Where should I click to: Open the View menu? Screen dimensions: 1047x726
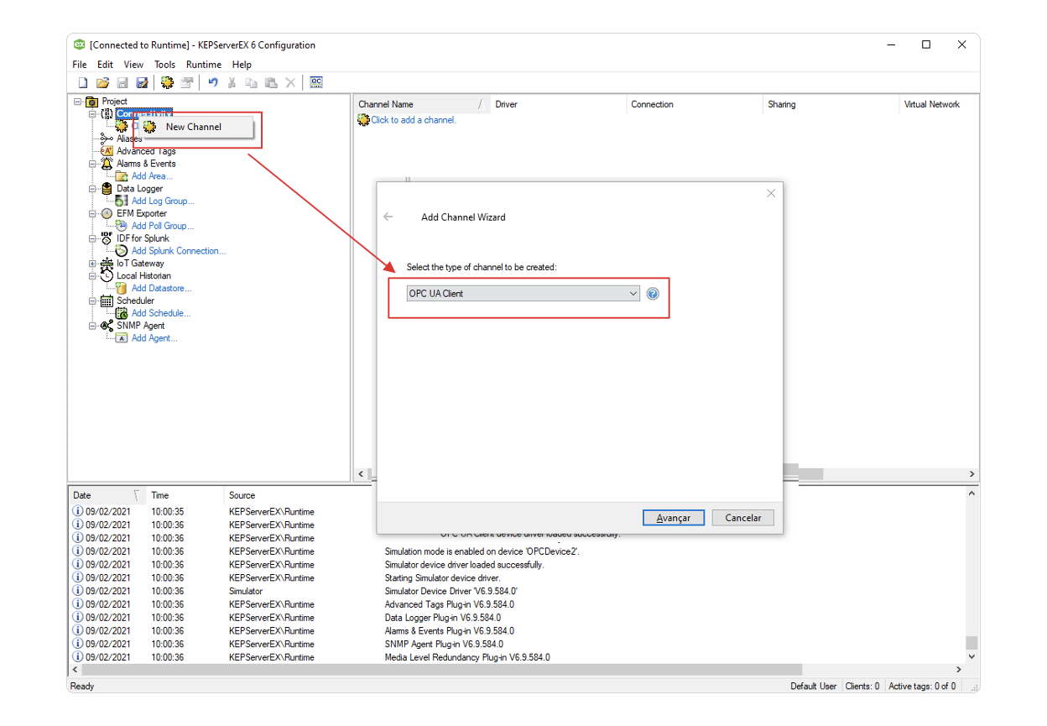[133, 65]
